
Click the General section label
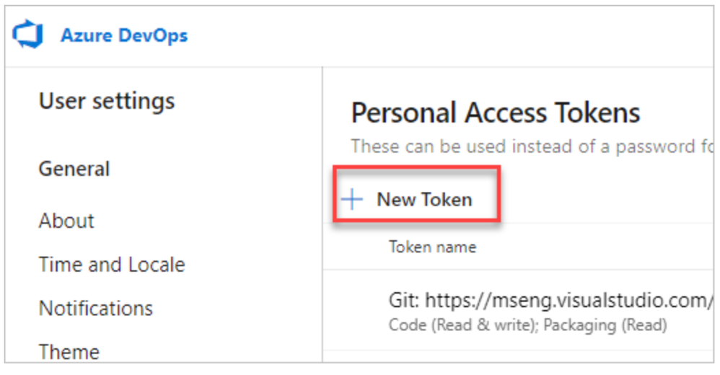(x=74, y=169)
